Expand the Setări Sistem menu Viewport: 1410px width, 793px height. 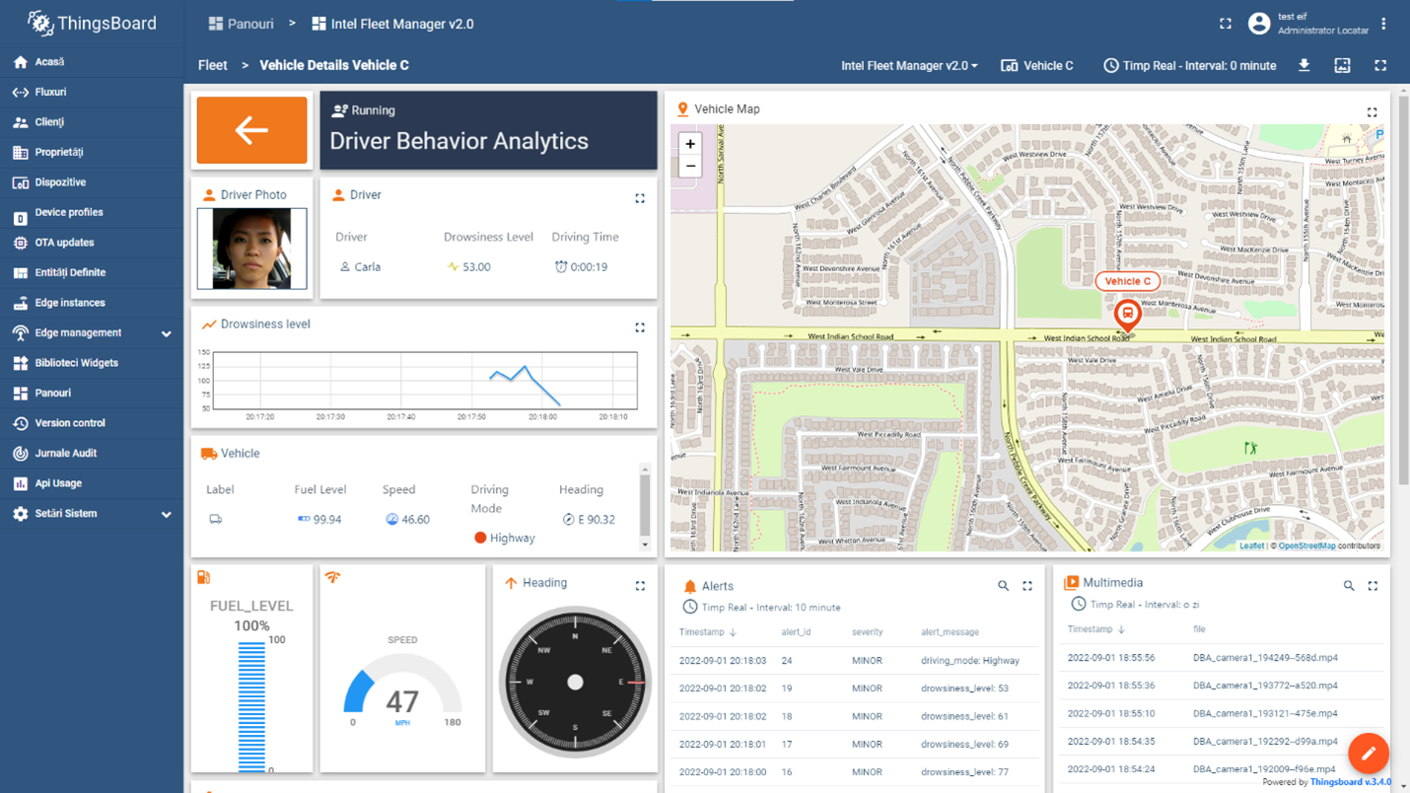pos(92,514)
